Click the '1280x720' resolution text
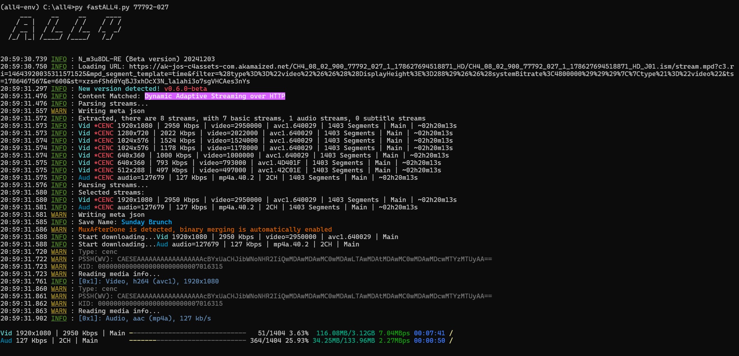This screenshot has width=739, height=356. tap(133, 133)
